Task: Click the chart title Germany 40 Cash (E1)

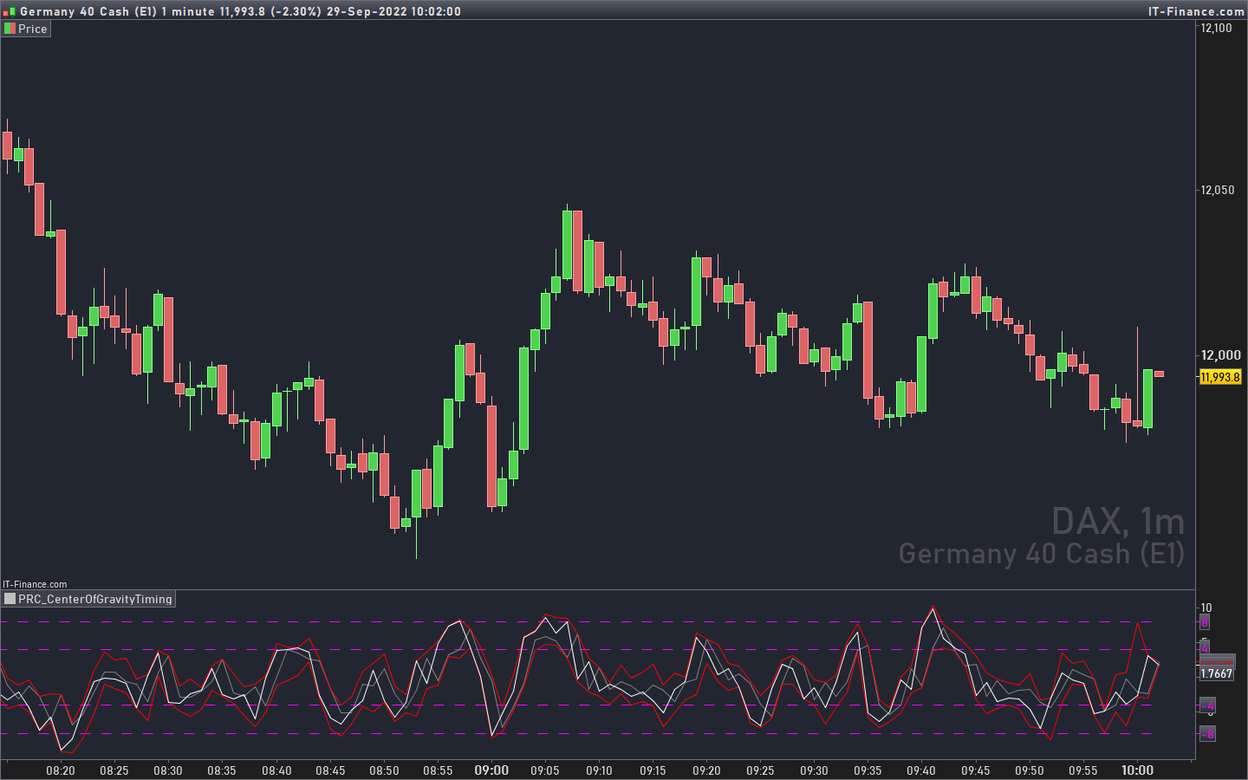Action: pos(88,11)
